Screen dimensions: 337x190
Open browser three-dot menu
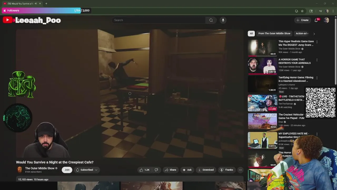pyautogui.click(x=333, y=11)
